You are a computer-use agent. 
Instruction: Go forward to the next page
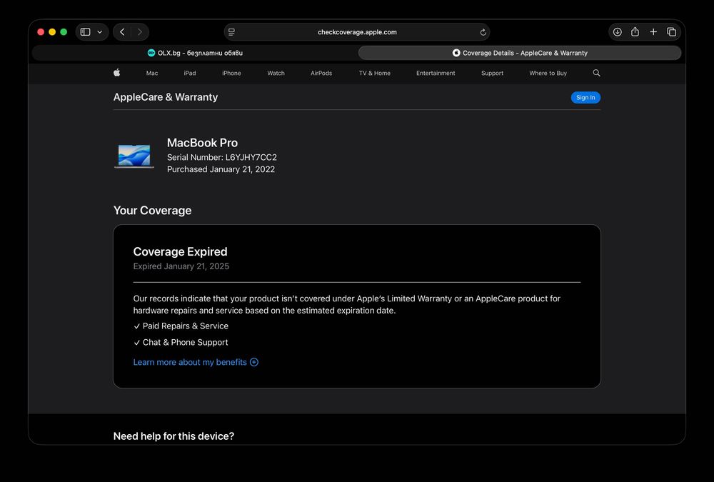(139, 32)
